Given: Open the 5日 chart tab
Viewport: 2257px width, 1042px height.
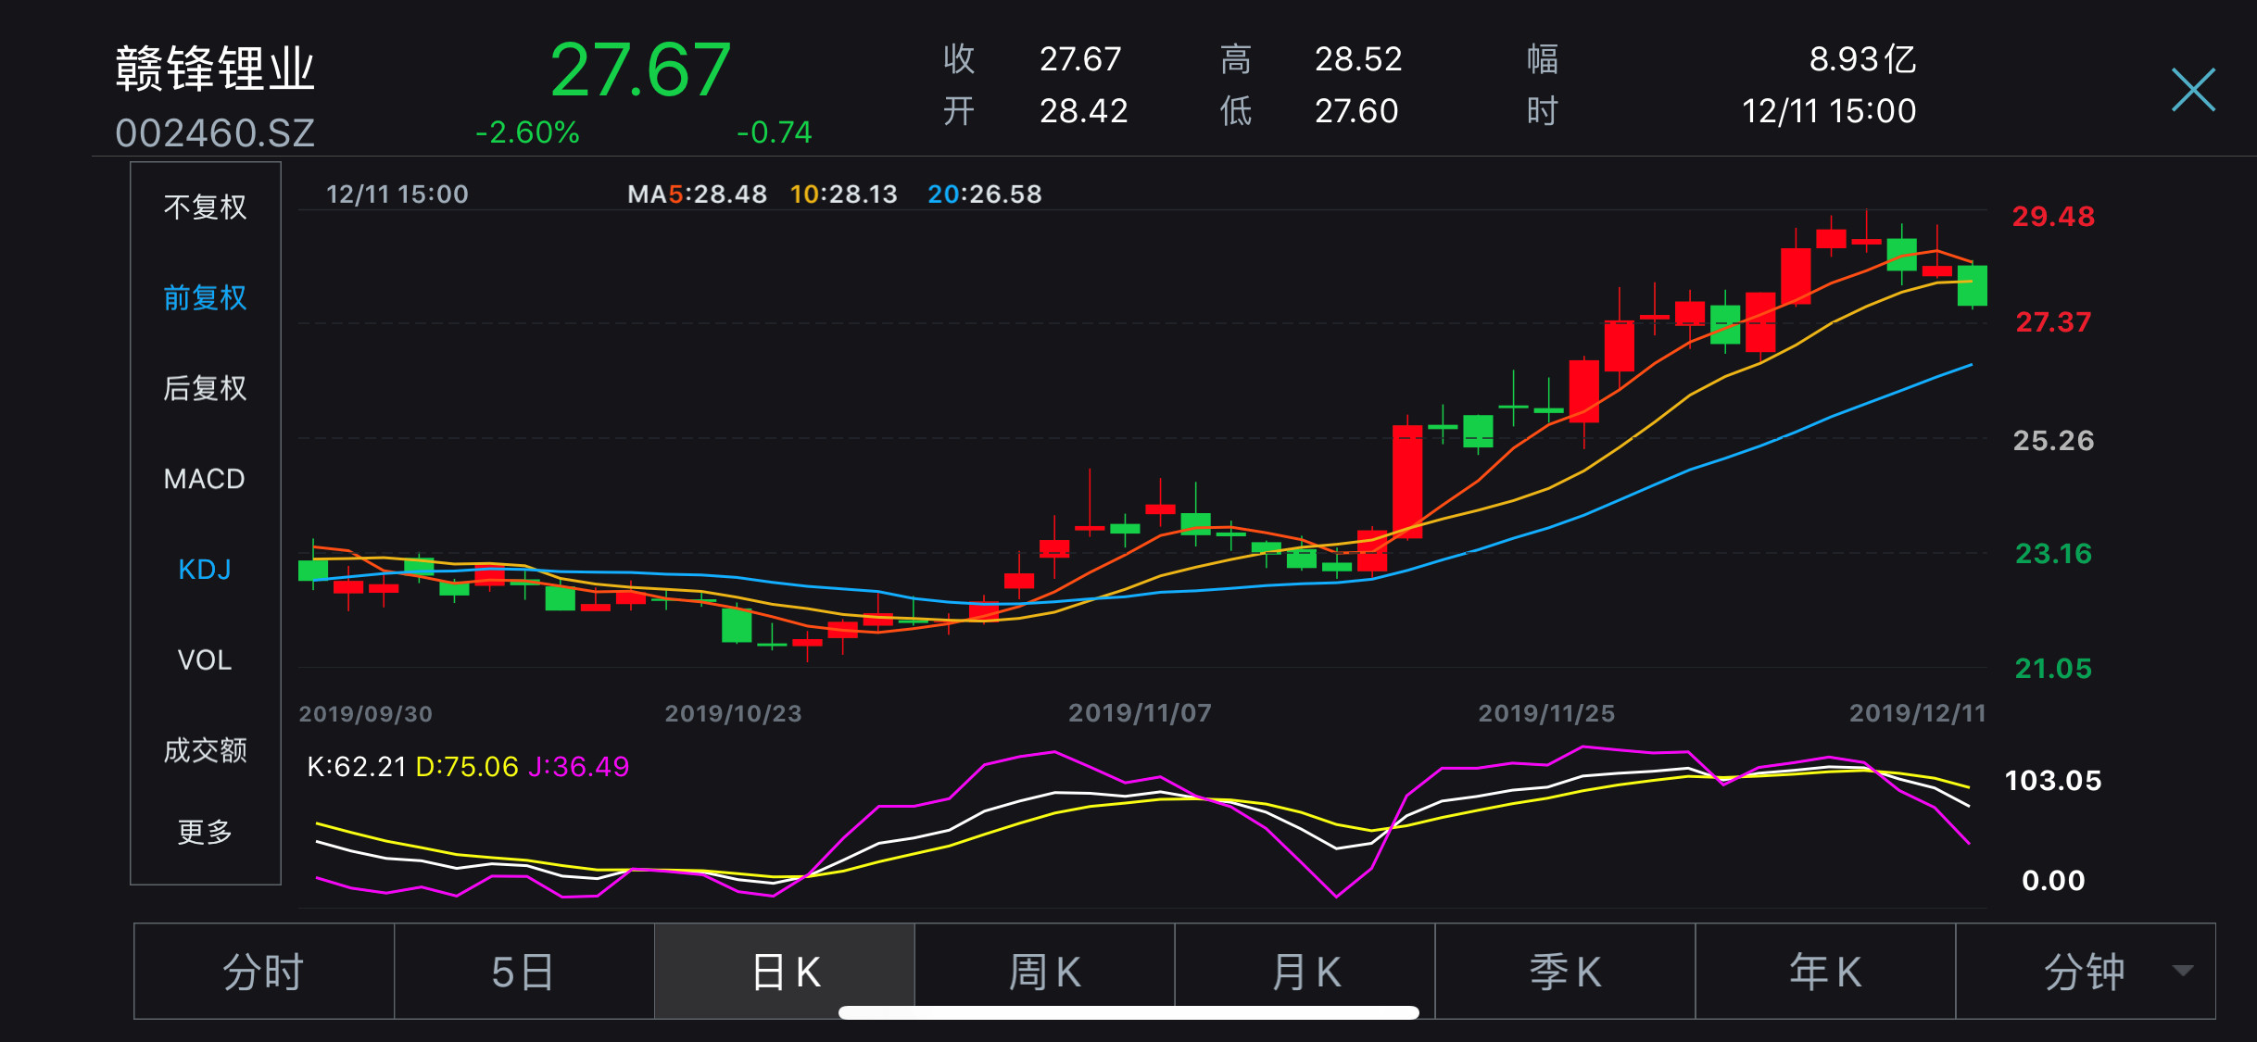Looking at the screenshot, I should 524,972.
